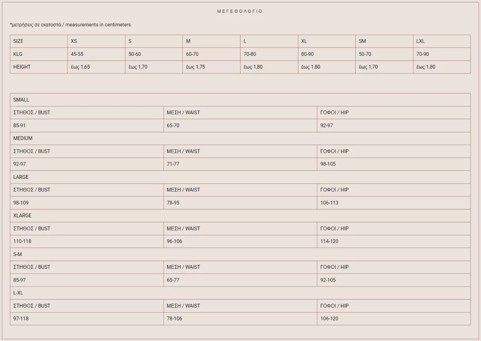Select the 92-105 hip value in S-M
This screenshot has height=341, width=481.
328,280
